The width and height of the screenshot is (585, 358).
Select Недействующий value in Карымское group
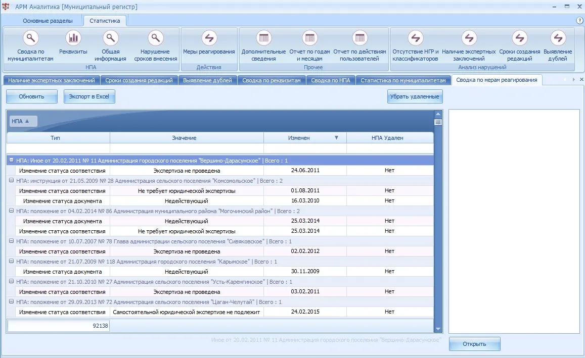pos(187,272)
